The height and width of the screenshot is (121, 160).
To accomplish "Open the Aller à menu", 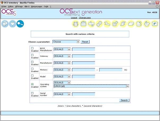I will (x=27, y=7).
